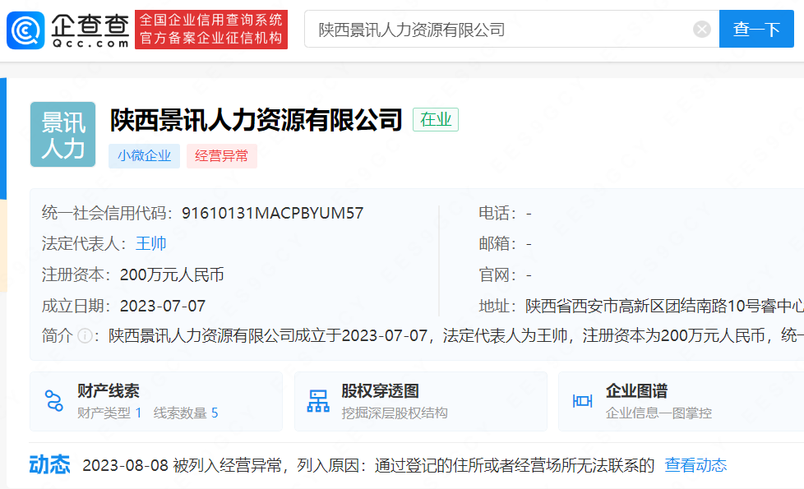Click the 查一下 search button
This screenshot has width=804, height=489.
756,29
